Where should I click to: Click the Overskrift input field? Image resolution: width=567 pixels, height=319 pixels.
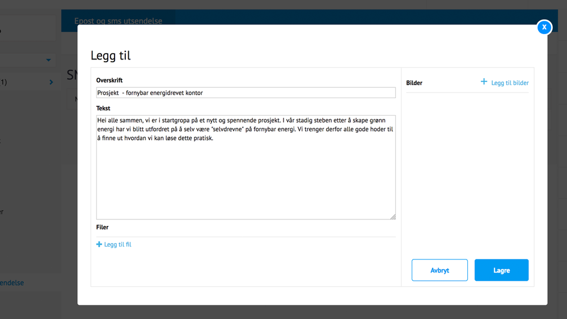tap(246, 92)
